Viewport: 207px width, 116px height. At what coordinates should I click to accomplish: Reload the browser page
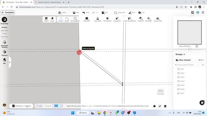12,7
